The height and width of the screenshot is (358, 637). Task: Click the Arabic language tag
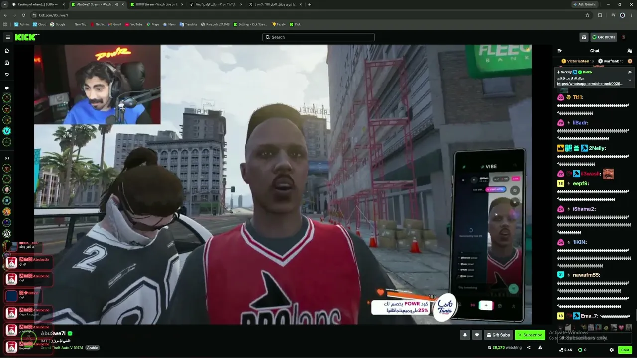92,348
